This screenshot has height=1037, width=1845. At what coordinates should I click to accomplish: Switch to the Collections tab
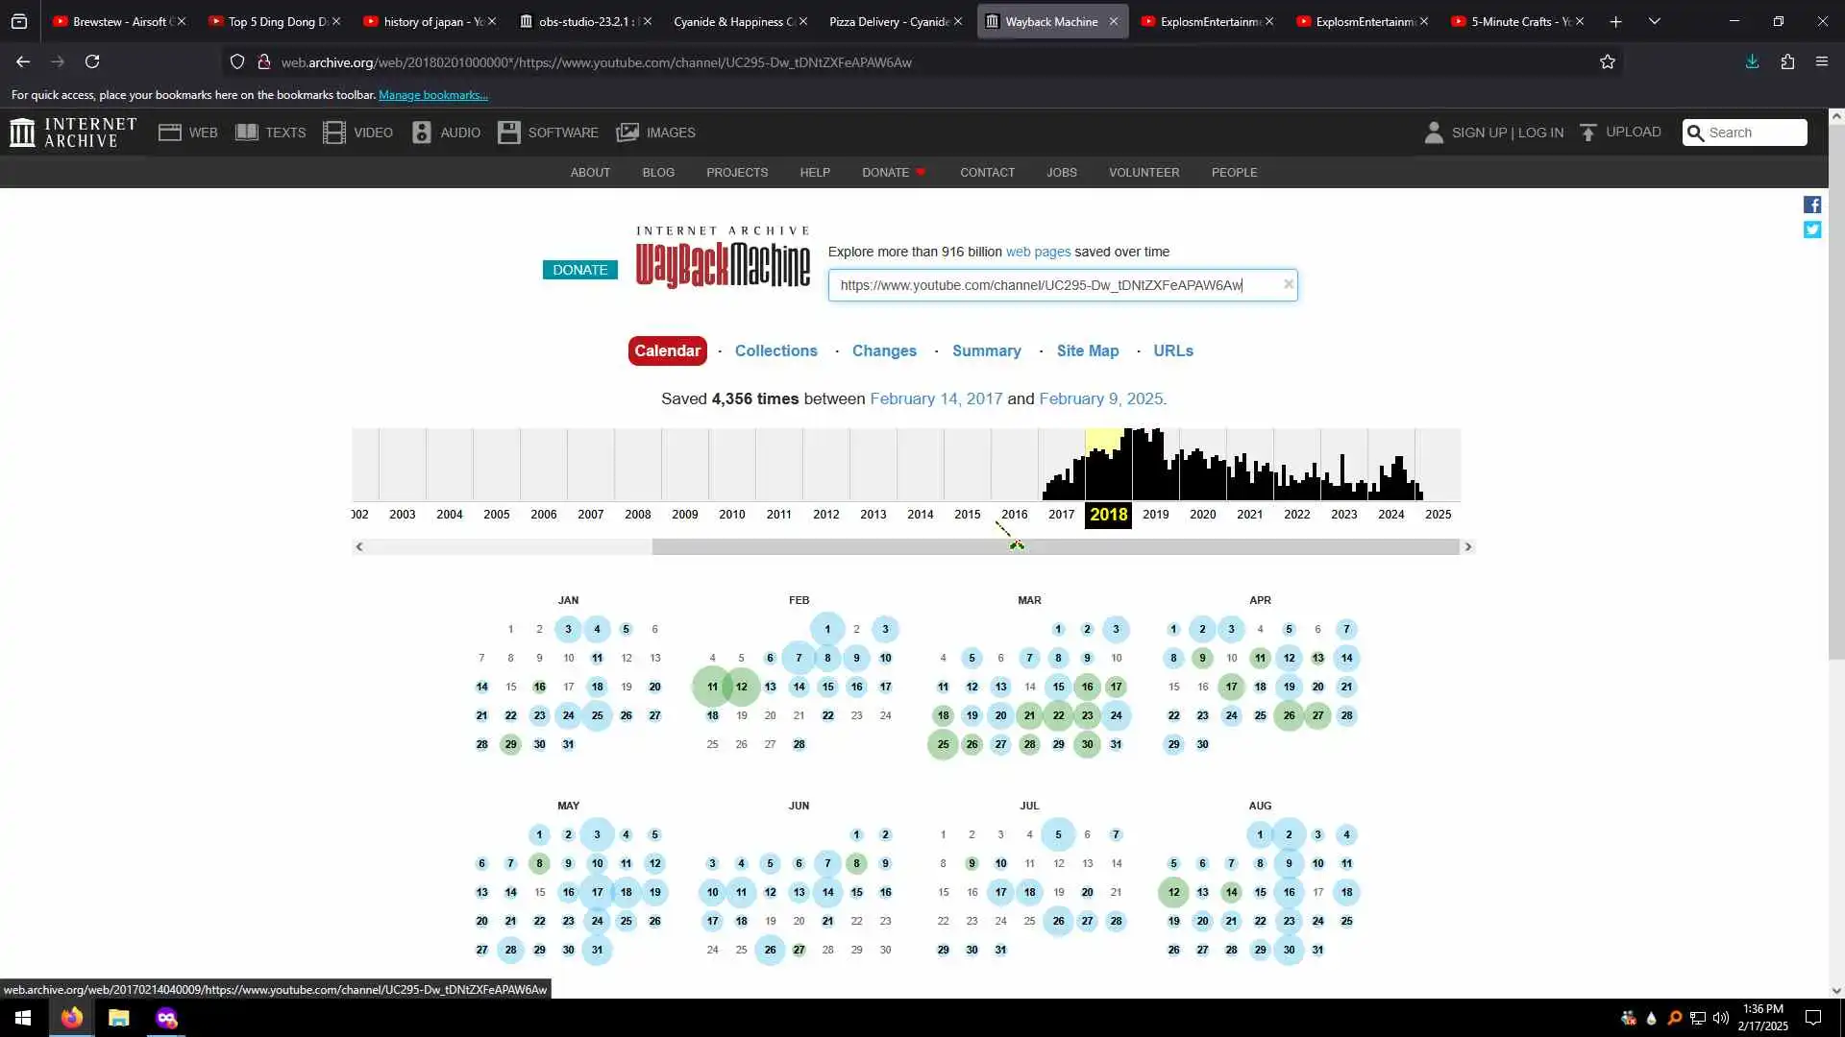[775, 351]
